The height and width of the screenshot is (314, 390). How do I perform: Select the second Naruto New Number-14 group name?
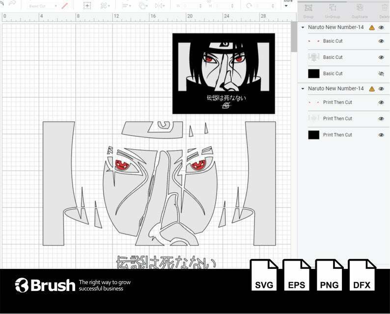[x=336, y=89]
